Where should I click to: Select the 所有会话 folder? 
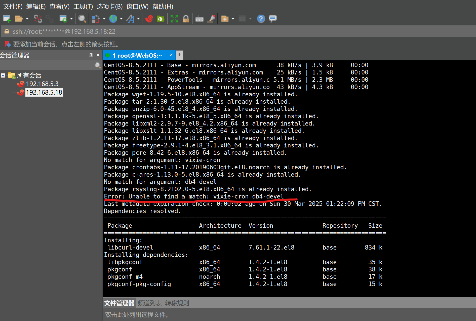[x=29, y=75]
